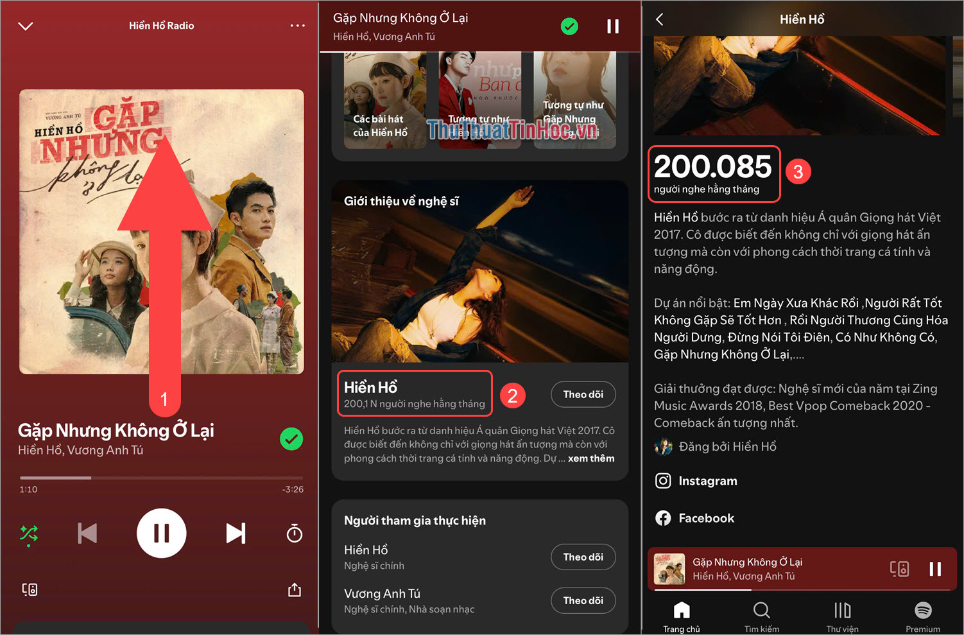Pause from the mini player
This screenshot has height=635, width=964.
click(x=935, y=569)
